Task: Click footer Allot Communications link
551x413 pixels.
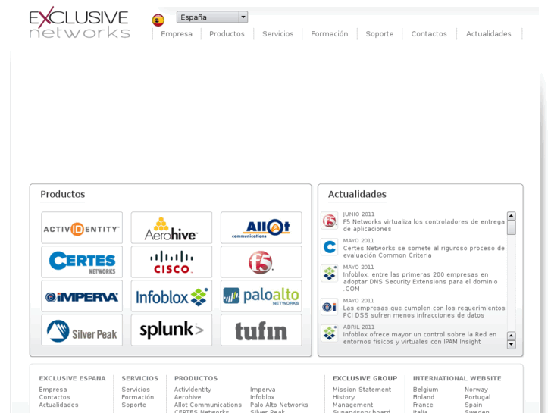Action: click(x=208, y=405)
